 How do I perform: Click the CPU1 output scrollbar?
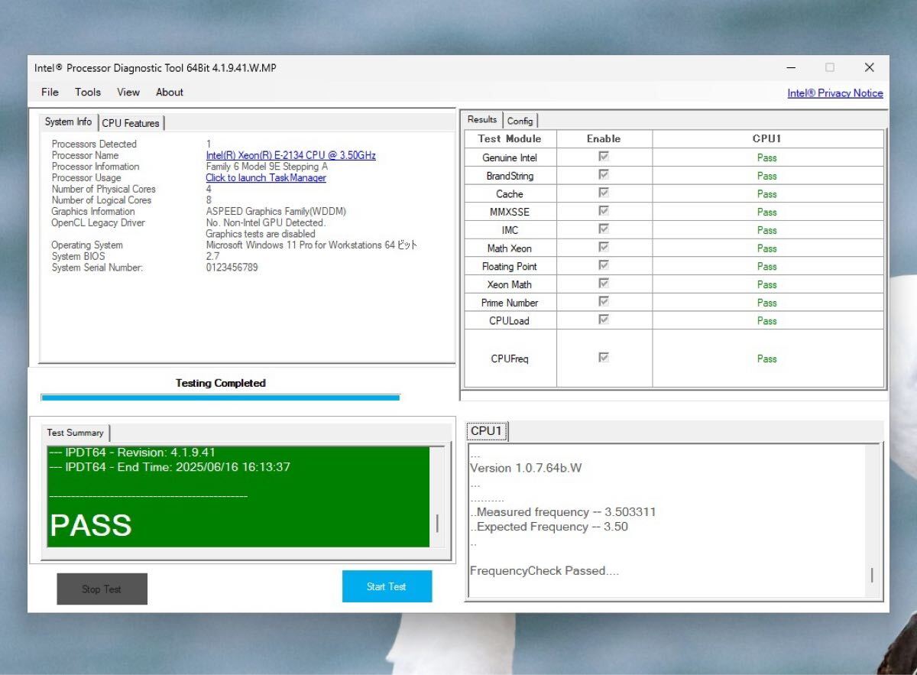(x=872, y=519)
